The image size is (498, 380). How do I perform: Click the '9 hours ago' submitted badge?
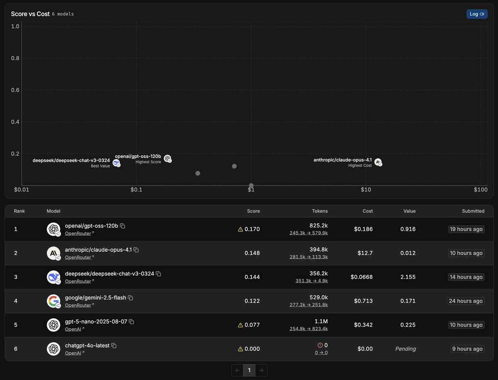pyautogui.click(x=467, y=349)
